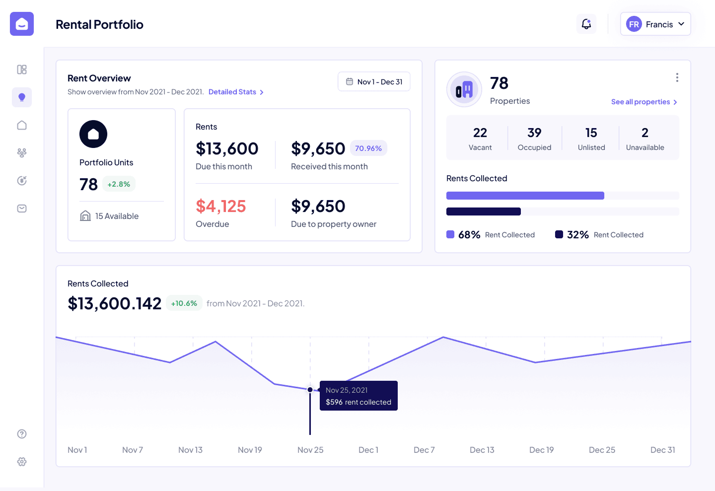Select the 22 Vacant properties stat
The height and width of the screenshot is (491, 715).
[x=480, y=138]
